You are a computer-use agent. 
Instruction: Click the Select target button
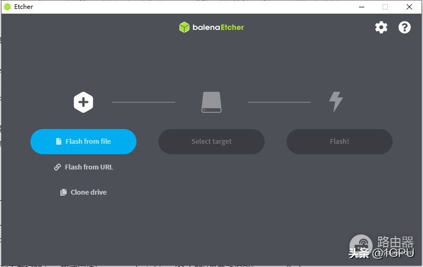[x=211, y=142]
